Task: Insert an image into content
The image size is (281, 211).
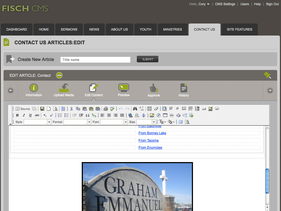Action: coord(152,115)
